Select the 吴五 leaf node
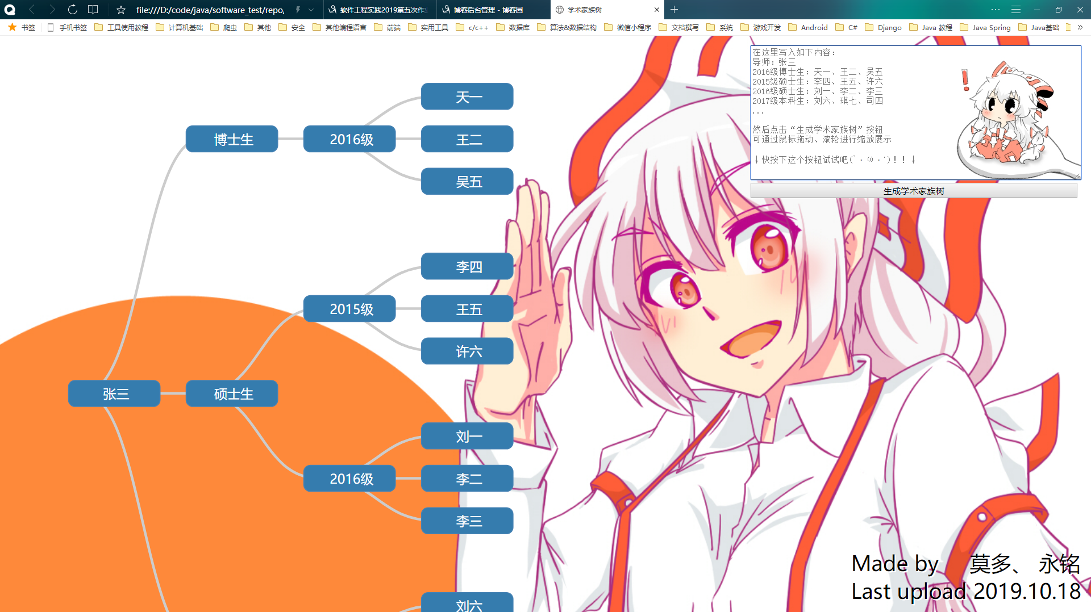Screen dimensions: 1091x612 [467, 181]
